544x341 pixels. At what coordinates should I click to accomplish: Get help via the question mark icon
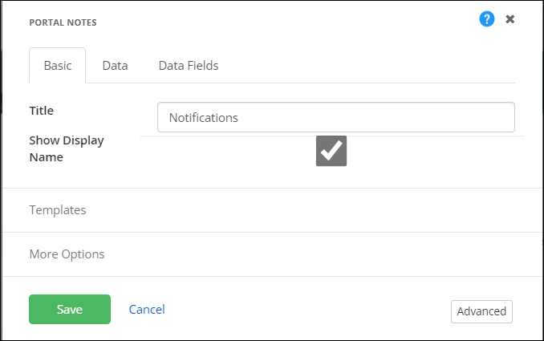coord(487,19)
